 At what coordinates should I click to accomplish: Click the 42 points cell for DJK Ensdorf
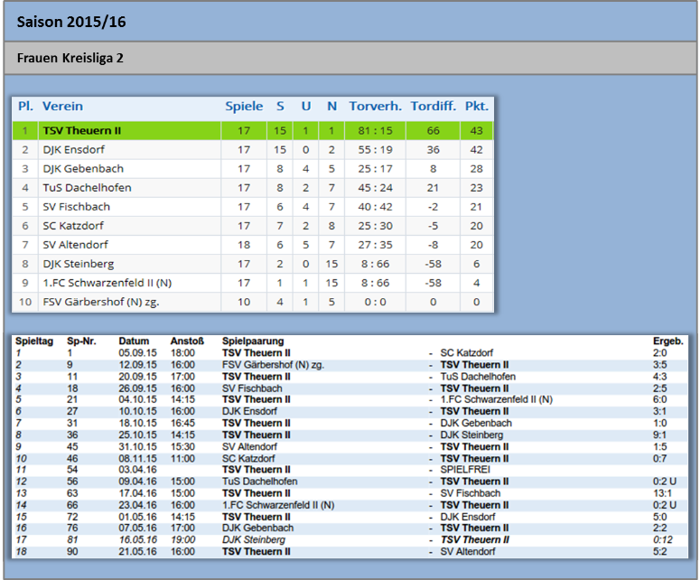[476, 150]
